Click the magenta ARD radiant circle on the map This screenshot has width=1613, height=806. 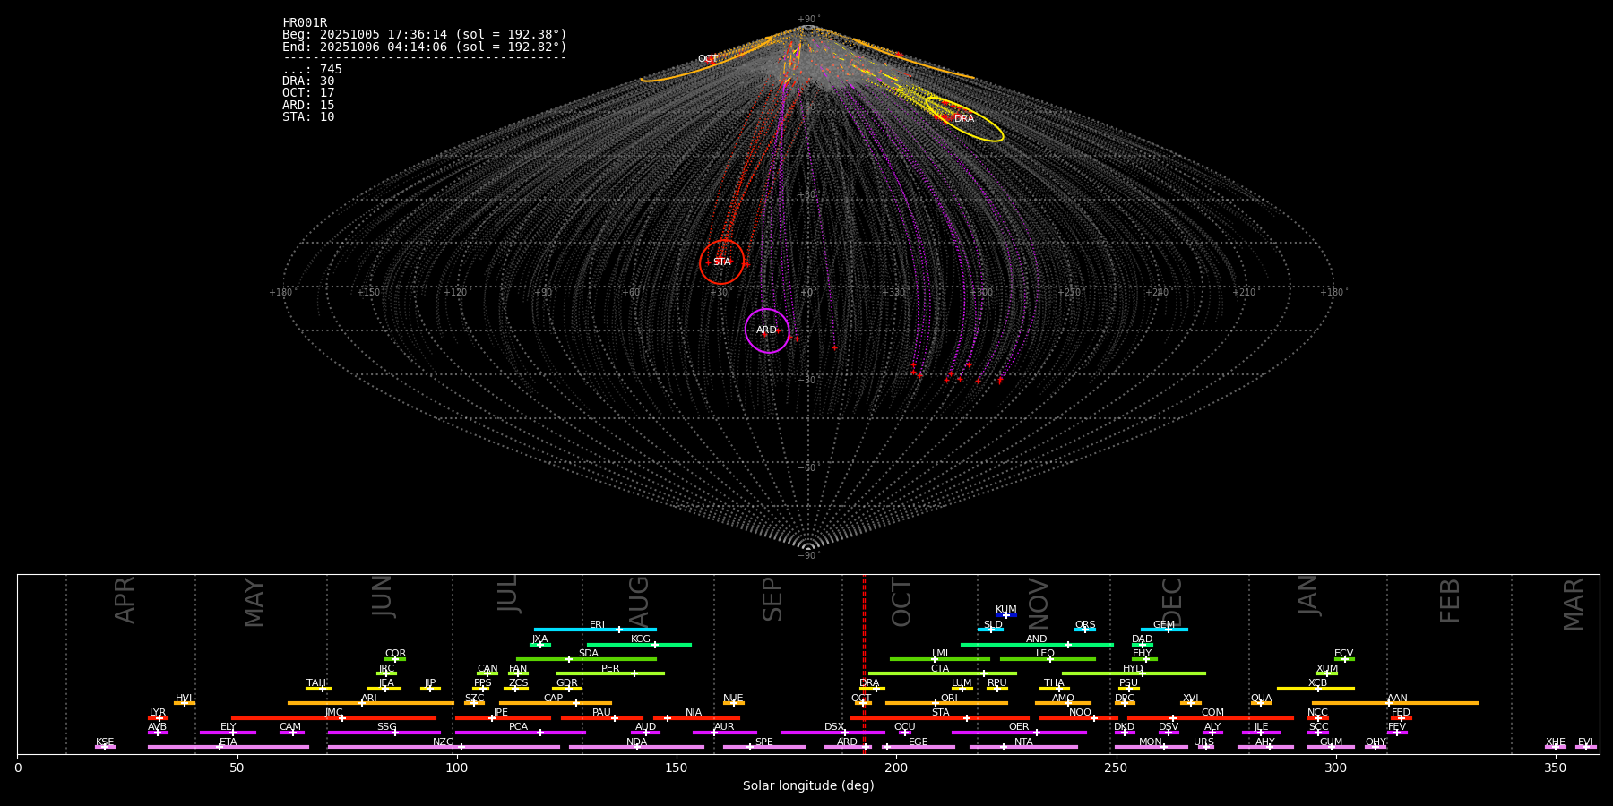click(767, 330)
